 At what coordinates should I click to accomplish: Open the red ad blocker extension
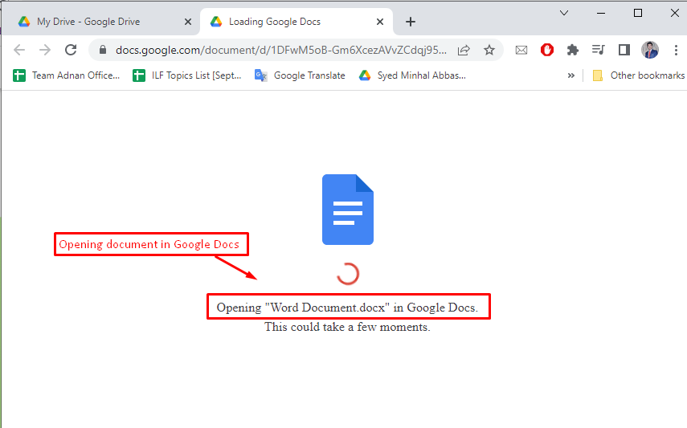pos(547,50)
